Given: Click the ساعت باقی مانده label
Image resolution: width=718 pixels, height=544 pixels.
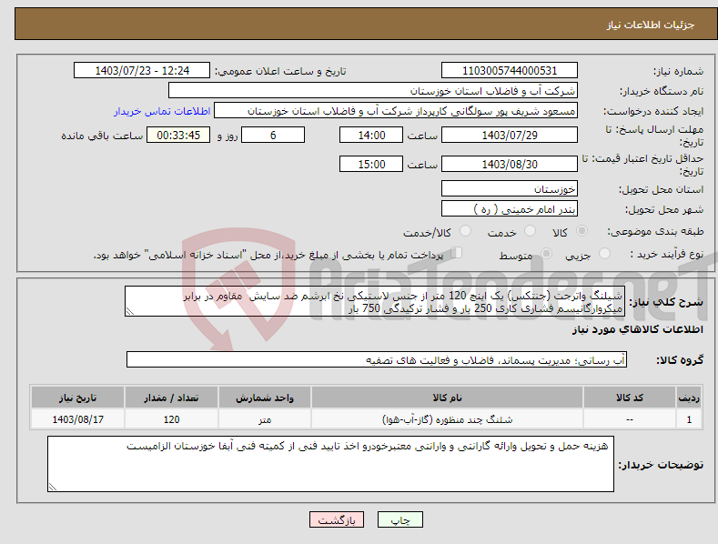Looking at the screenshot, I should 102,136.
